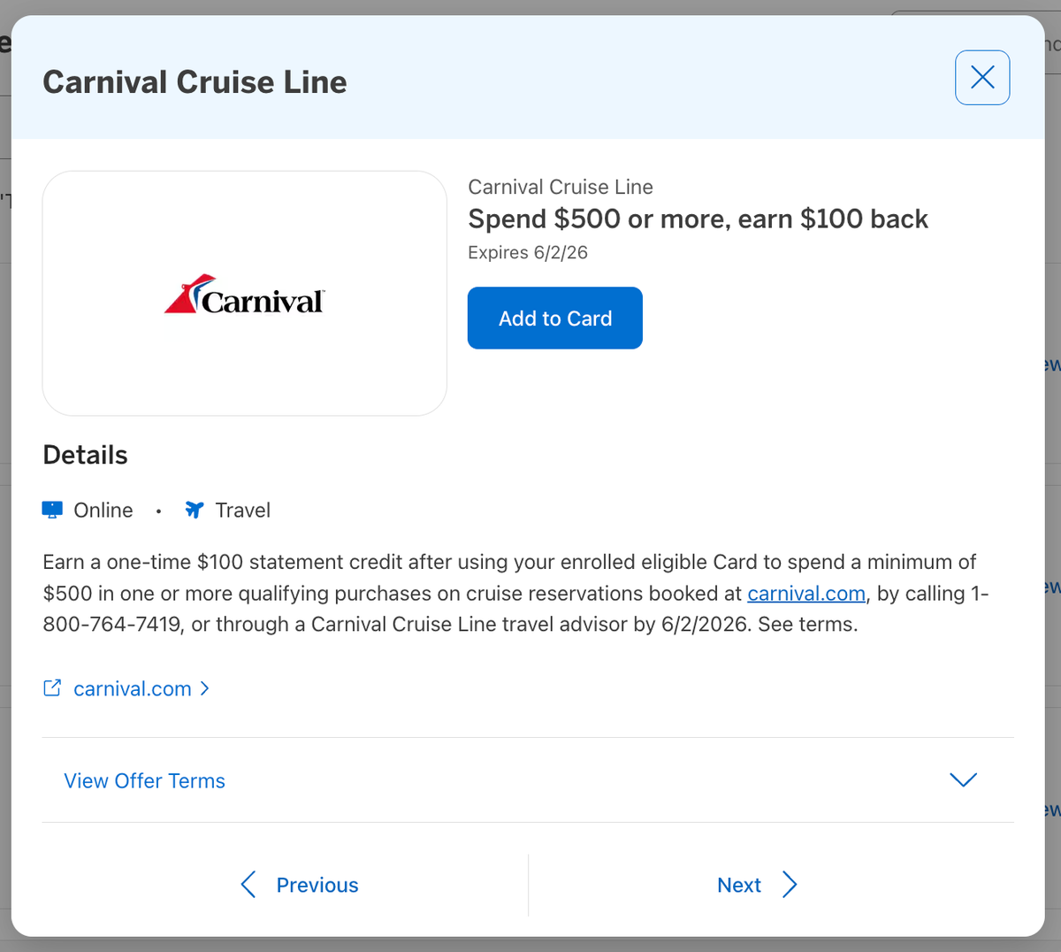Click the Carnival logo tile
The width and height of the screenshot is (1061, 952).
point(245,293)
